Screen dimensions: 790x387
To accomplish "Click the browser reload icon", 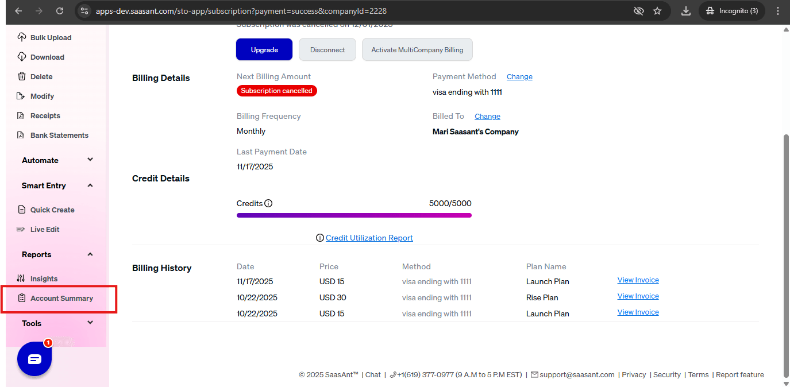I will pos(60,11).
